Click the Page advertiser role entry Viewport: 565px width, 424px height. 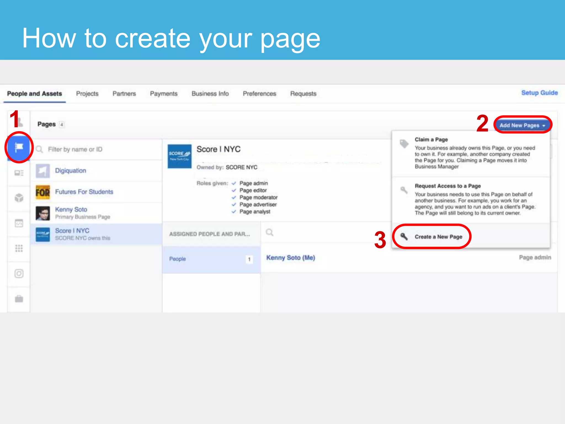258,205
